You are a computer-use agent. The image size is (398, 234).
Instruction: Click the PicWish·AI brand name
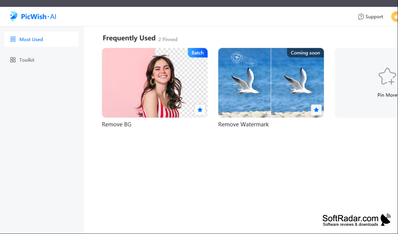(39, 17)
